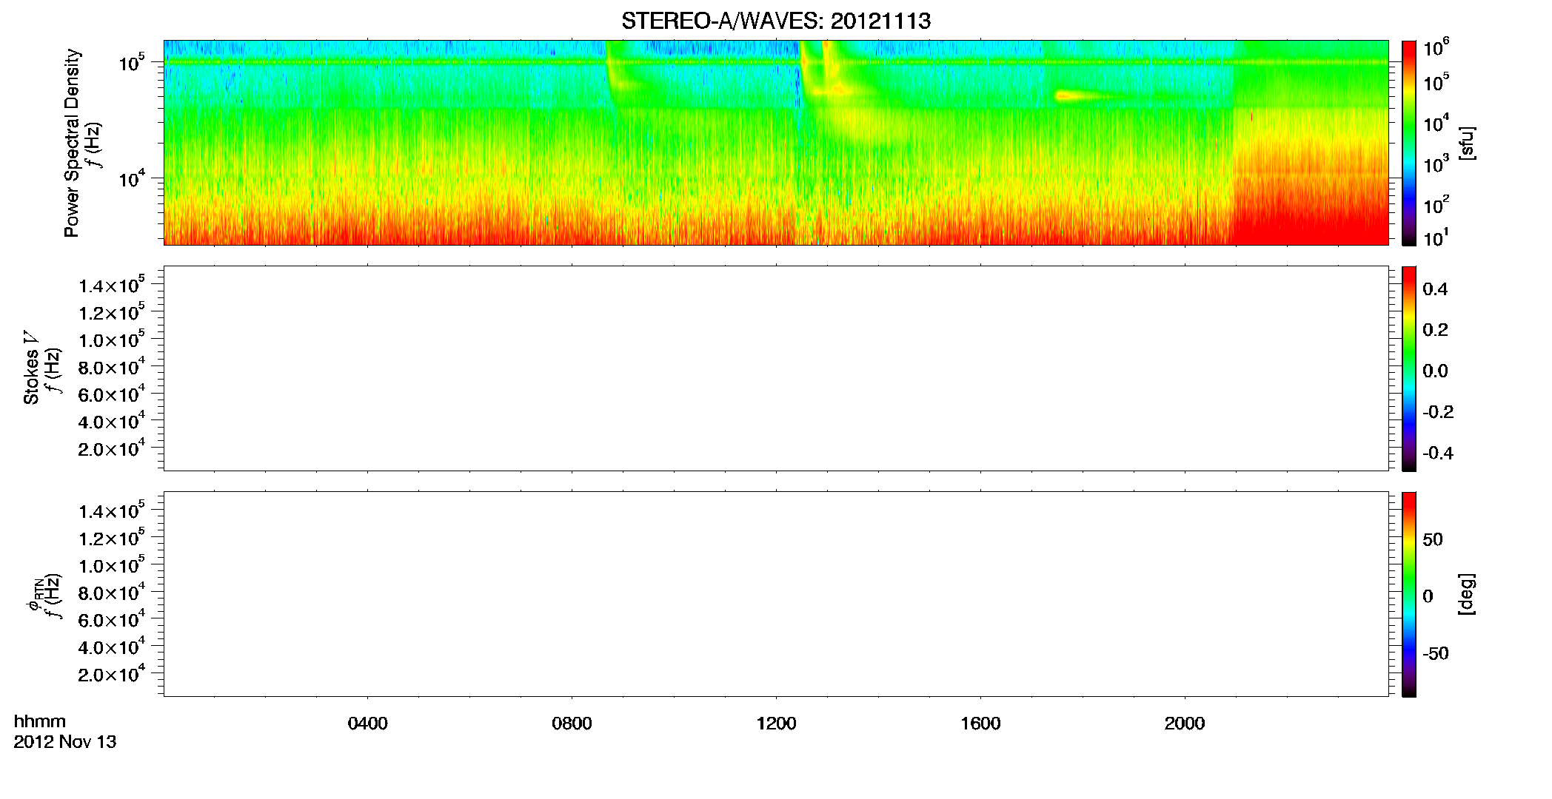Click the Power Spectral Density axis label
Screen dimensions: 1552x799
(x=72, y=143)
